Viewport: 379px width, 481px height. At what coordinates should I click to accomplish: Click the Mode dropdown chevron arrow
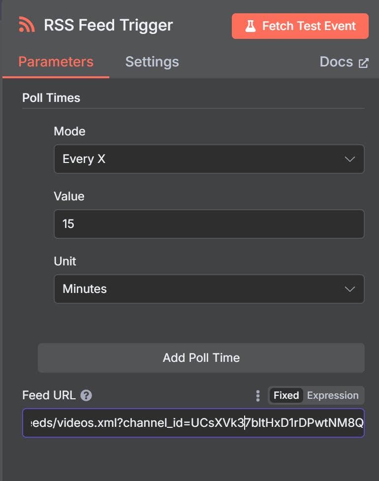(x=350, y=159)
